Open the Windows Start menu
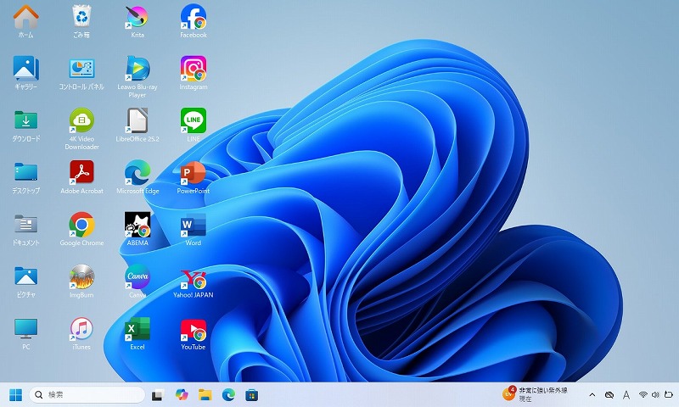This screenshot has height=407, width=679. tap(15, 394)
